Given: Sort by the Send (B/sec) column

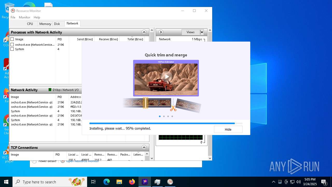Looking at the screenshot, I should pyautogui.click(x=81, y=39).
